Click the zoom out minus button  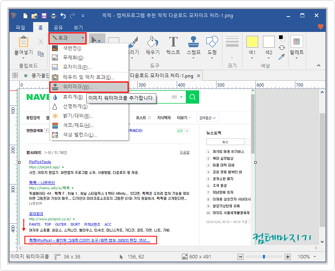[x=241, y=257]
